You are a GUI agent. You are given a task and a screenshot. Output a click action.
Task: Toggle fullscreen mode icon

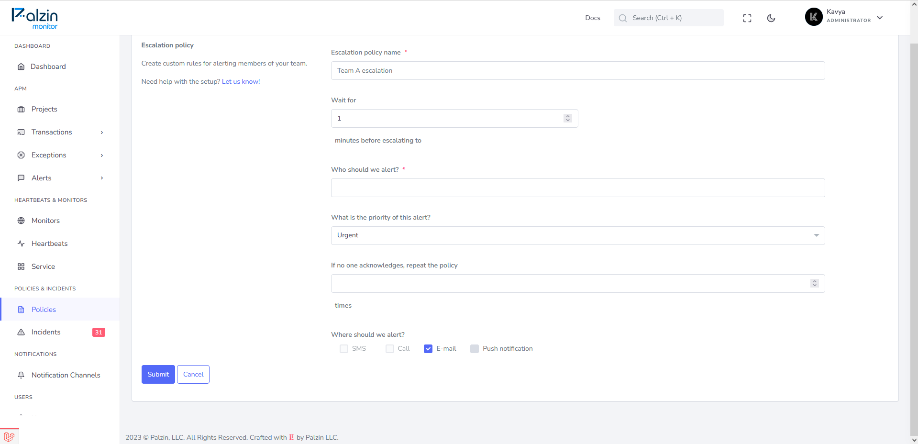pos(747,18)
